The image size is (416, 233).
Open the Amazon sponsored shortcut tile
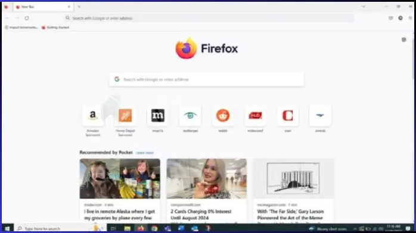pos(92,115)
